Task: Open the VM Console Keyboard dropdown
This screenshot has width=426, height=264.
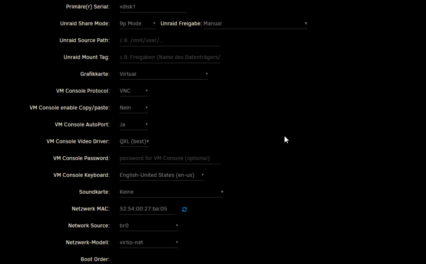Action: (161, 175)
